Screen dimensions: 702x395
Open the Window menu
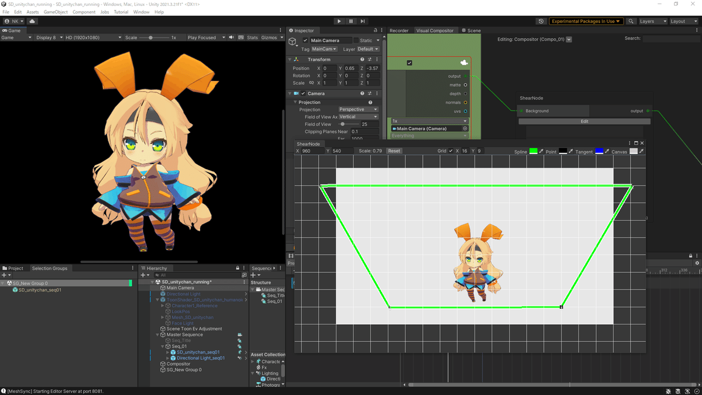click(141, 12)
